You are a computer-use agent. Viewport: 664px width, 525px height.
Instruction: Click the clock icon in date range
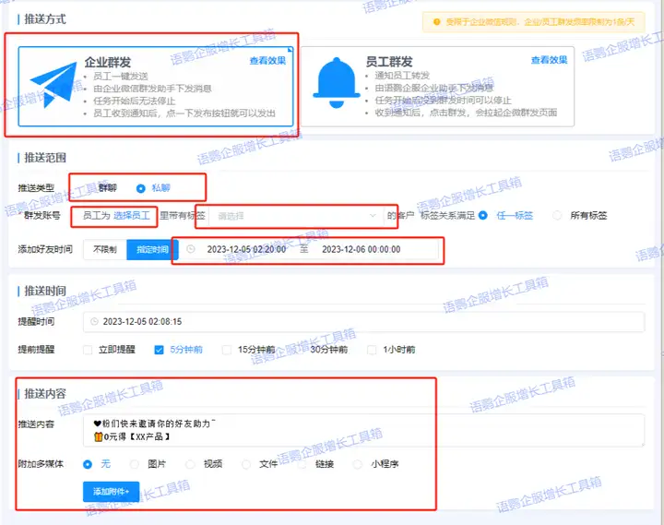(x=191, y=249)
